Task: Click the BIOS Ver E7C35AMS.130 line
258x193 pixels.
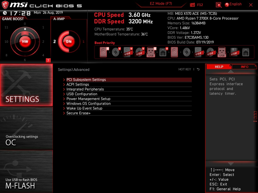Action: [188, 37]
